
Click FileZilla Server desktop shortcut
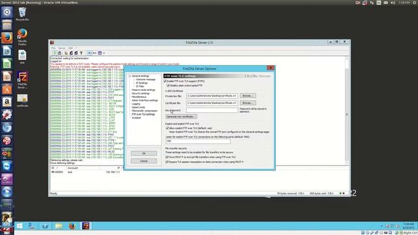click(22, 80)
